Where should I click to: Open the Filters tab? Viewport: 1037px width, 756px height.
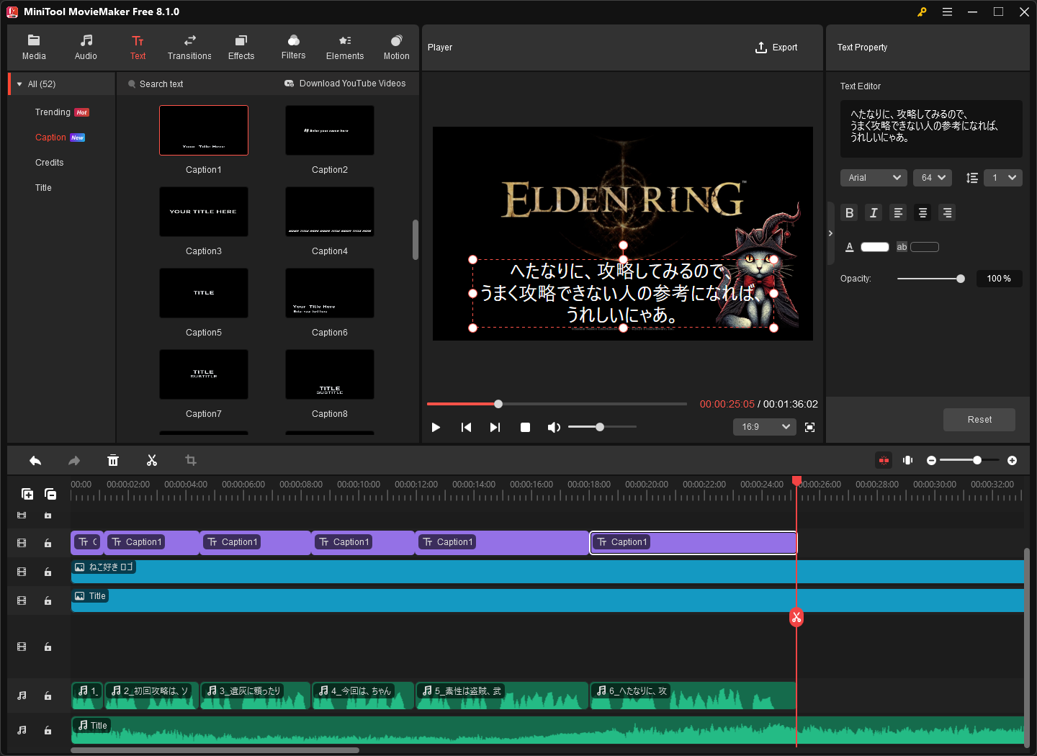pos(293,48)
